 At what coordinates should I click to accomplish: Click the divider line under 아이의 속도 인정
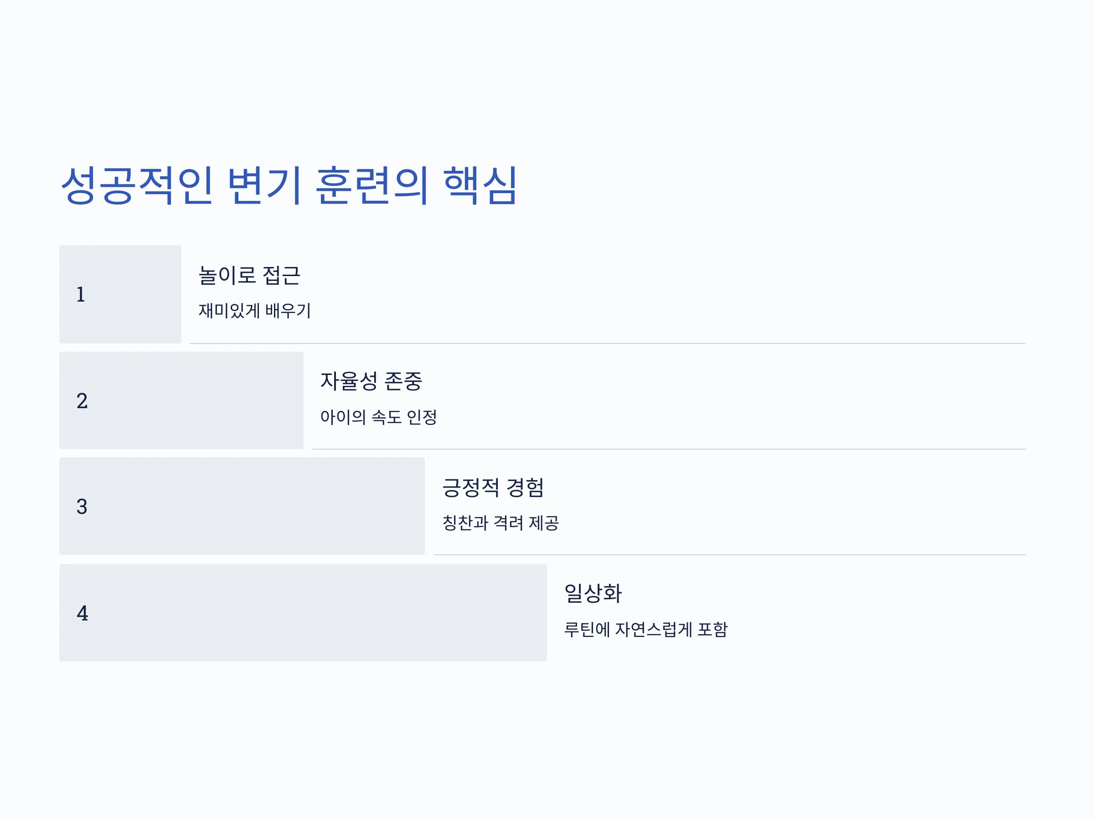coord(669,449)
